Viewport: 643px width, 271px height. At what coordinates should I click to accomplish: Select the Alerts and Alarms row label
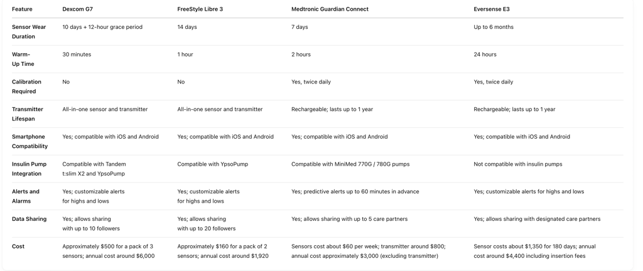point(26,196)
